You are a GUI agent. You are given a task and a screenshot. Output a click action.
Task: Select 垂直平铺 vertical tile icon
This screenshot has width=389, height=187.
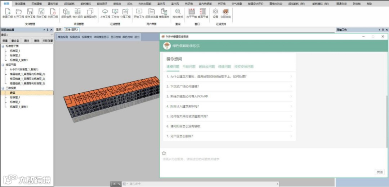[203, 11]
